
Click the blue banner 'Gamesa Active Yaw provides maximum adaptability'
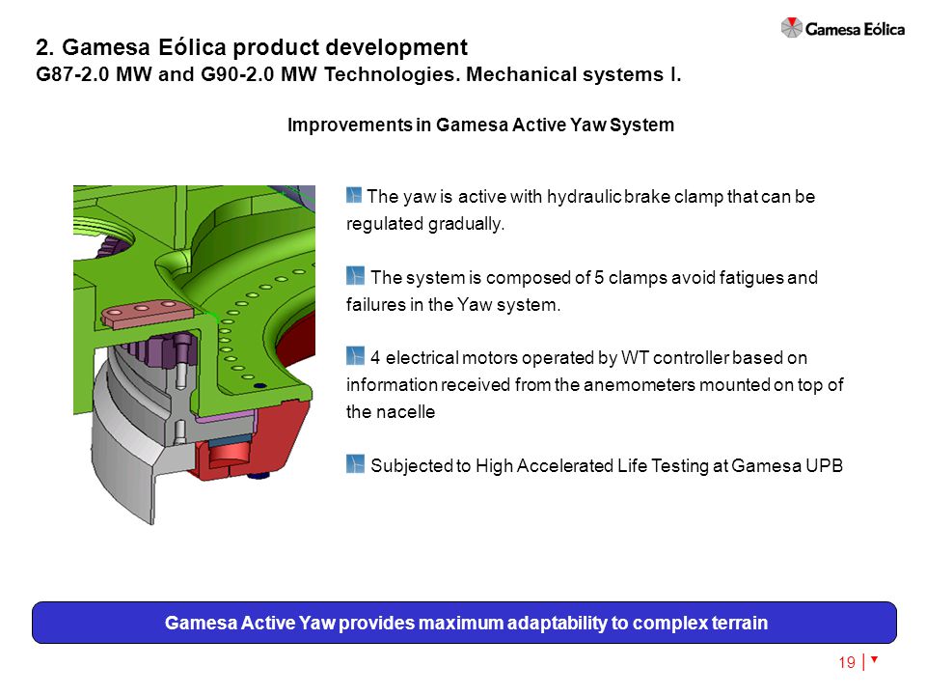464,623
